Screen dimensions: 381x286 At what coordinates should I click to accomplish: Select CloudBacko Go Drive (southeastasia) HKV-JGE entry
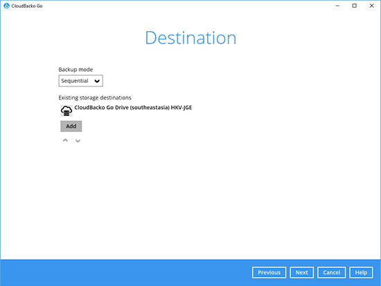(133, 107)
